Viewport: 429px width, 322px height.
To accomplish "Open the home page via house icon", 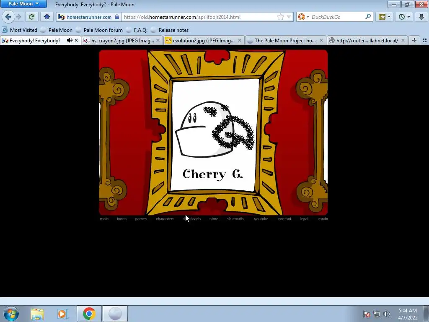I will click(x=47, y=17).
